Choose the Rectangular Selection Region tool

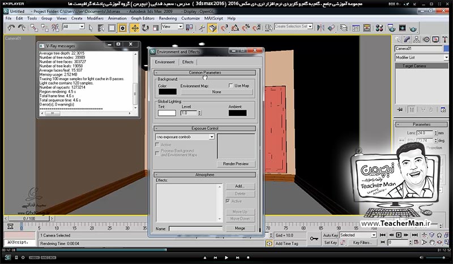click(x=112, y=28)
